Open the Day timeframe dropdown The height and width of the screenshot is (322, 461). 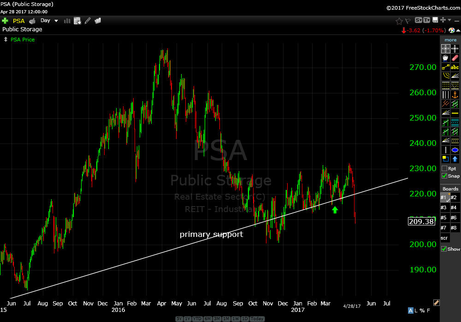coord(49,21)
